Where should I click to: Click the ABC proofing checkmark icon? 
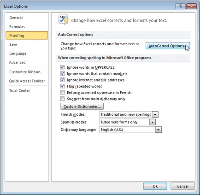pyautogui.click(x=63, y=20)
